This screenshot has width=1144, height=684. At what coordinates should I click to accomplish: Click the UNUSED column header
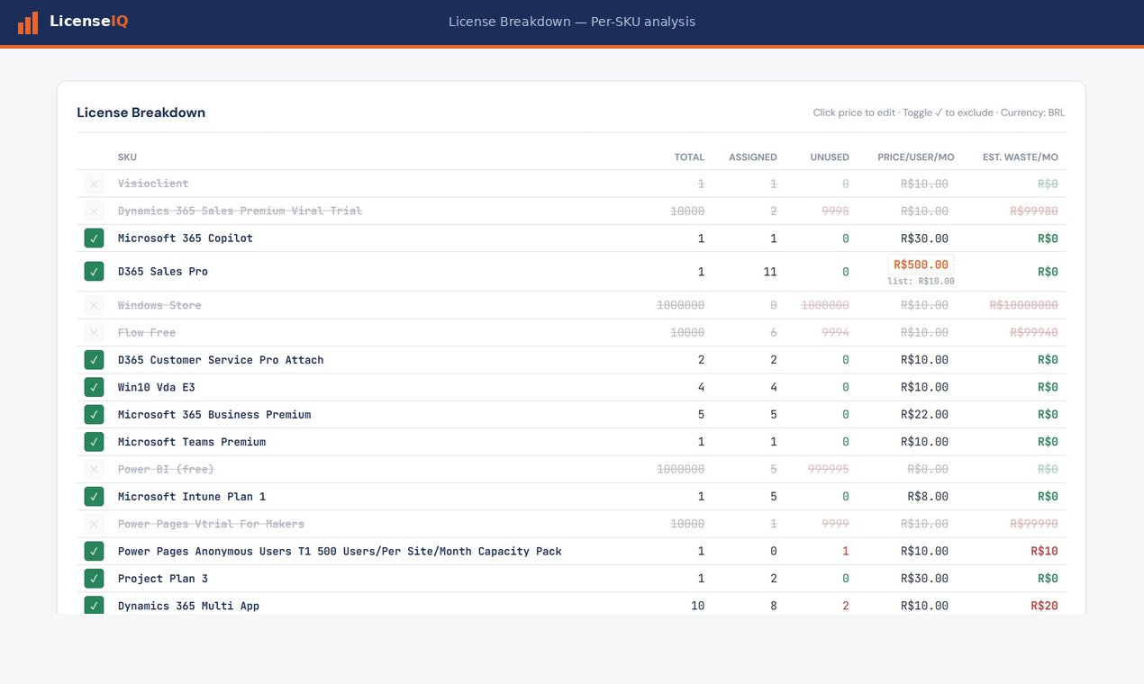[830, 157]
